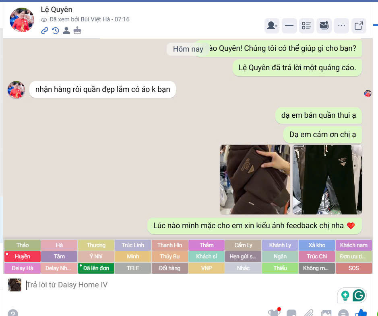378x316 pixels.
Task: Toggle the Đổi hàng tag
Action: pyautogui.click(x=170, y=268)
